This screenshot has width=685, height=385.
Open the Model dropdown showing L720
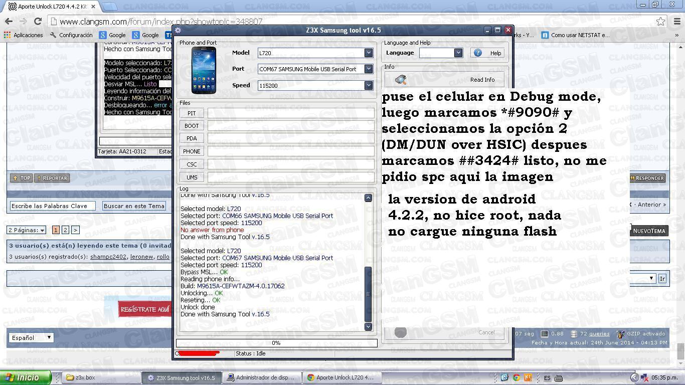pyautogui.click(x=369, y=53)
